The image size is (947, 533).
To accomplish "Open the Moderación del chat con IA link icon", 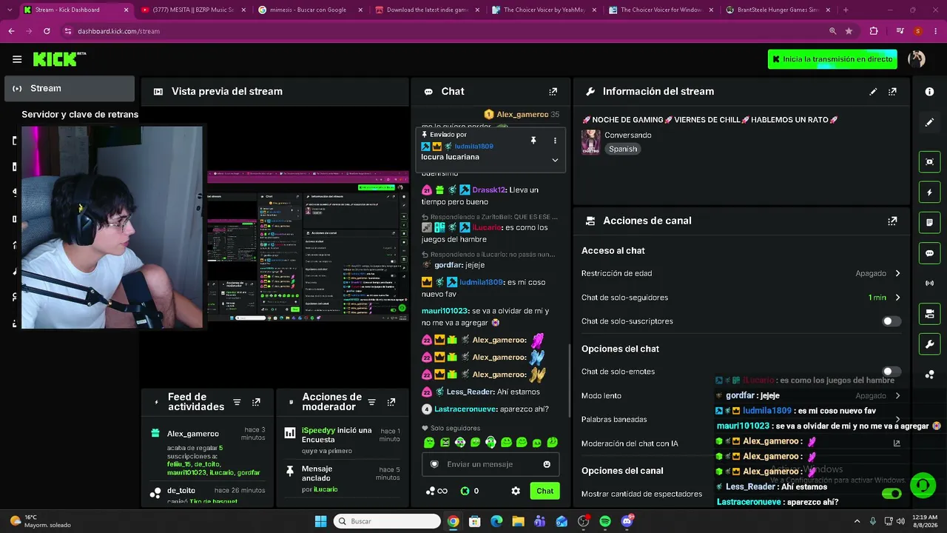I will (897, 443).
